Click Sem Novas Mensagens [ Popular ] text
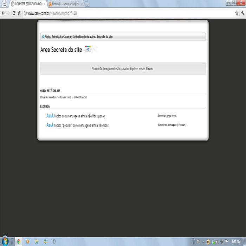Viewport: 246px width, 246px height. (x=172, y=125)
